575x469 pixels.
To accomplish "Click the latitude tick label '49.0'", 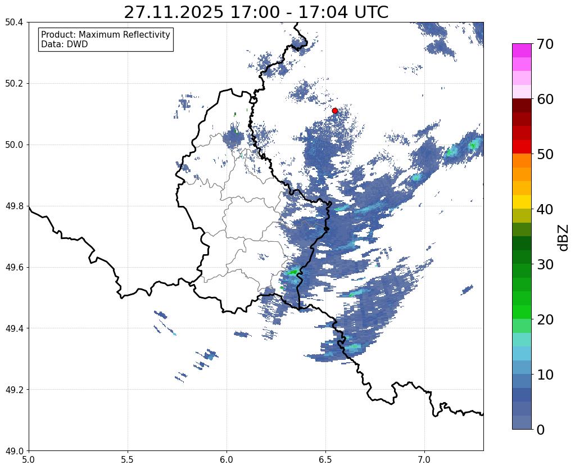I will click(14, 451).
